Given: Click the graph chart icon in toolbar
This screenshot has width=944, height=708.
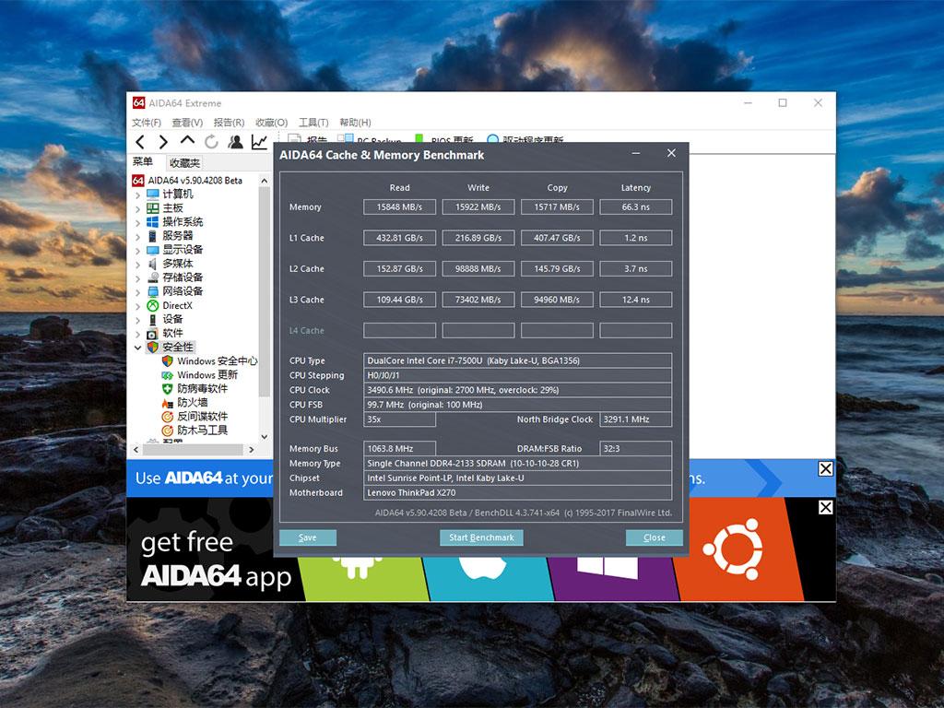Looking at the screenshot, I should coord(259,142).
